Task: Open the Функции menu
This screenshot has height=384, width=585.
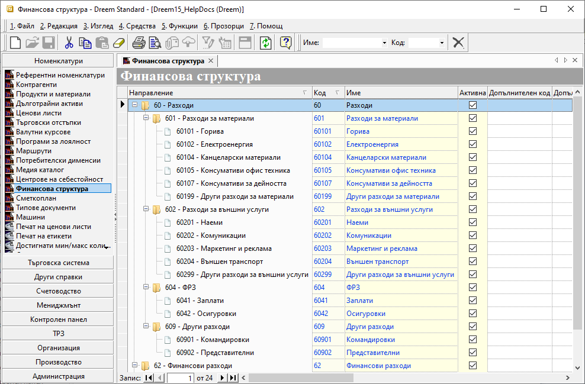Action: point(180,26)
